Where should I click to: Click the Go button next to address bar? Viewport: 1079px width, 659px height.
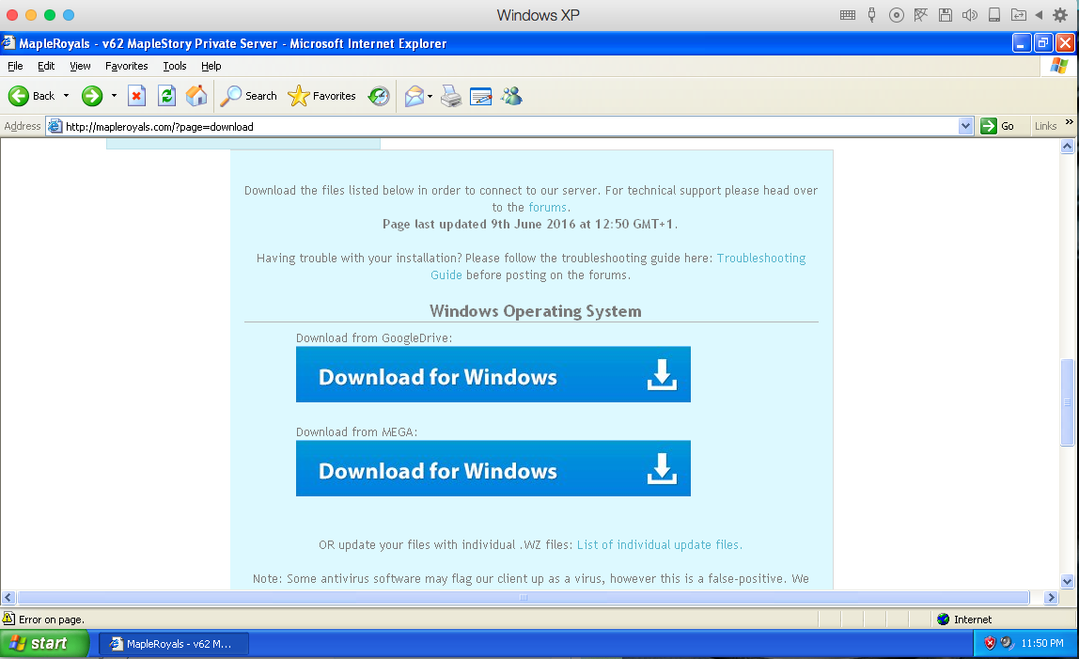click(x=997, y=126)
